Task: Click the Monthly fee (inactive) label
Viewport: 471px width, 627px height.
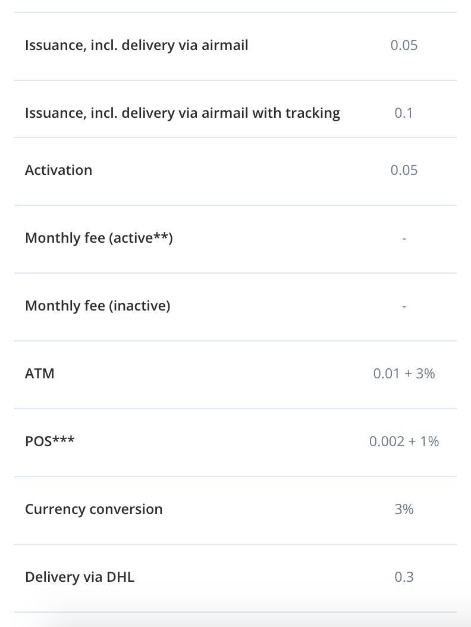Action: click(x=98, y=306)
